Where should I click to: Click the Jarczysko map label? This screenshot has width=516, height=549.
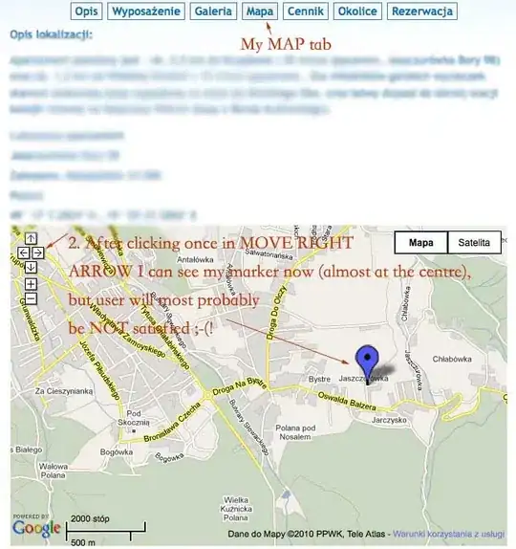point(389,420)
